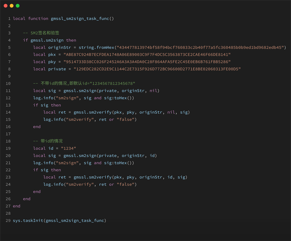Click 'gmssl.sm2verify' on line 14
Screen dimensions: 291x241
click(93, 112)
